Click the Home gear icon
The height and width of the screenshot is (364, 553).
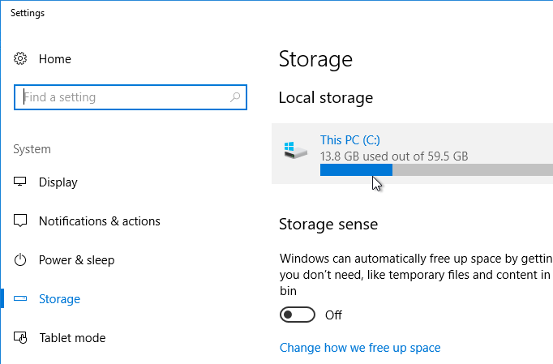[21, 59]
